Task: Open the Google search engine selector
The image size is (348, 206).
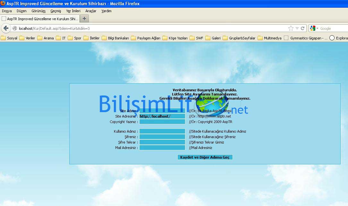Action: pos(314,29)
